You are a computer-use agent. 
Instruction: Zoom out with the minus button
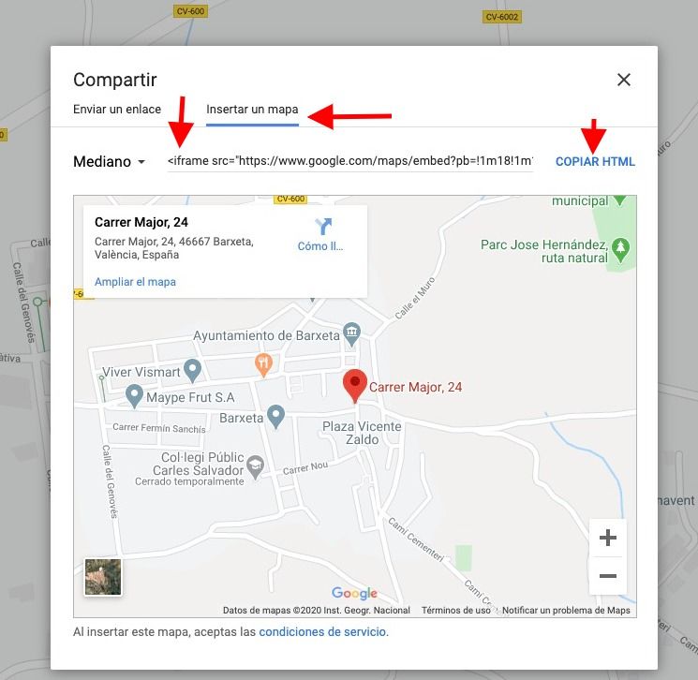pos(608,576)
